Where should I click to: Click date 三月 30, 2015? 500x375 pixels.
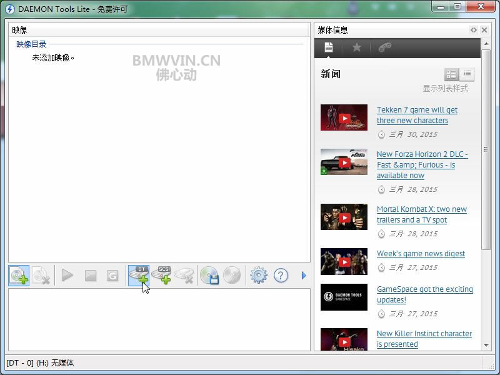[x=413, y=134]
